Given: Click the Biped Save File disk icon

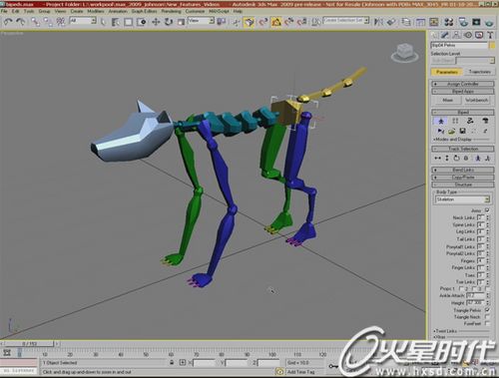Looking at the screenshot, I should click(462, 131).
